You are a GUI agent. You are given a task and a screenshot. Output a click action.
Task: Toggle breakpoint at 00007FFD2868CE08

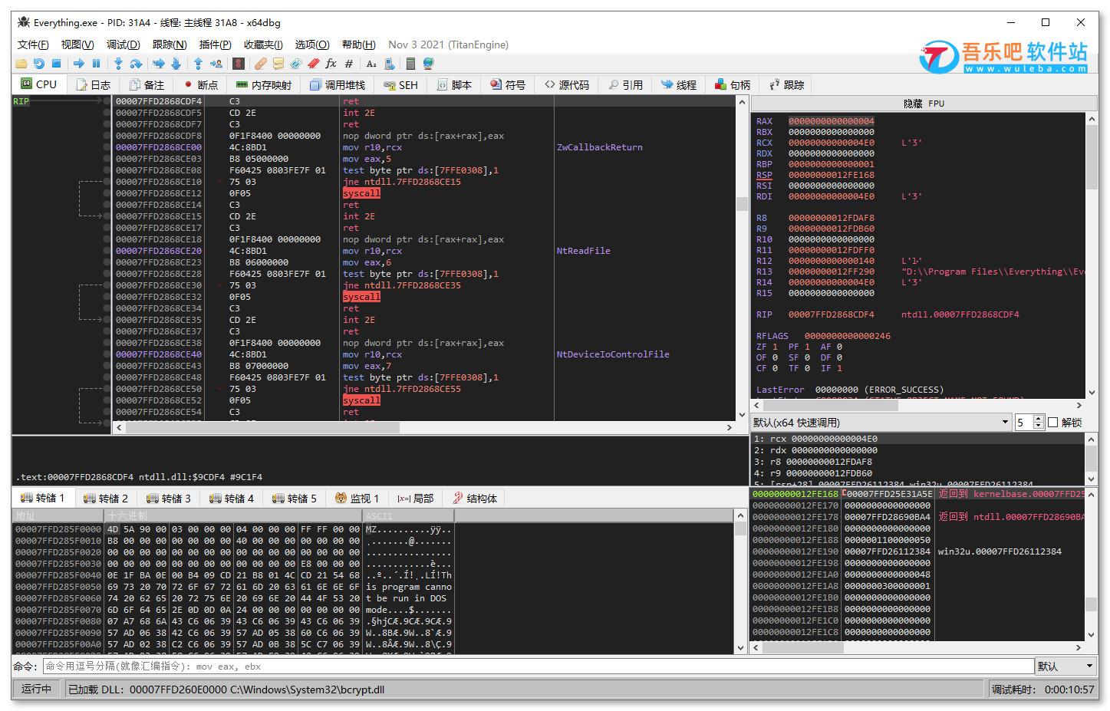(x=107, y=170)
